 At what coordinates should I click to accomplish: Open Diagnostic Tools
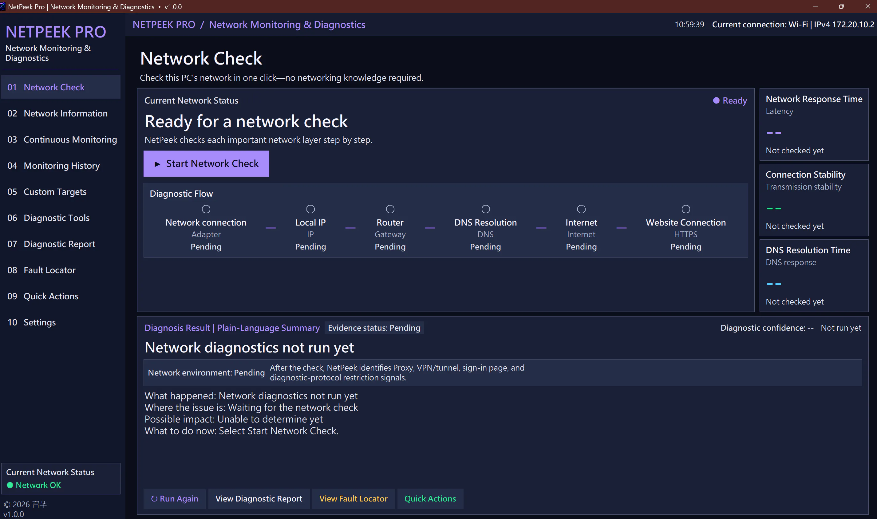point(61,218)
